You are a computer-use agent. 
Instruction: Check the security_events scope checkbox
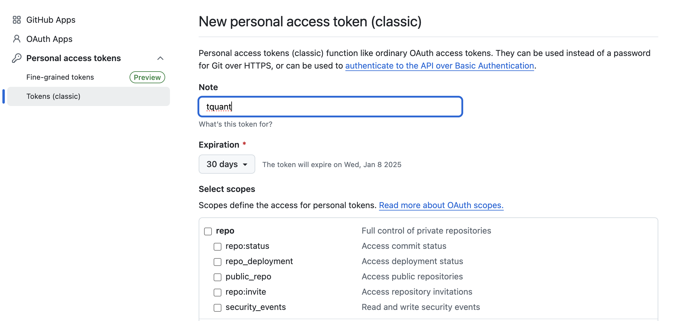pyautogui.click(x=218, y=308)
